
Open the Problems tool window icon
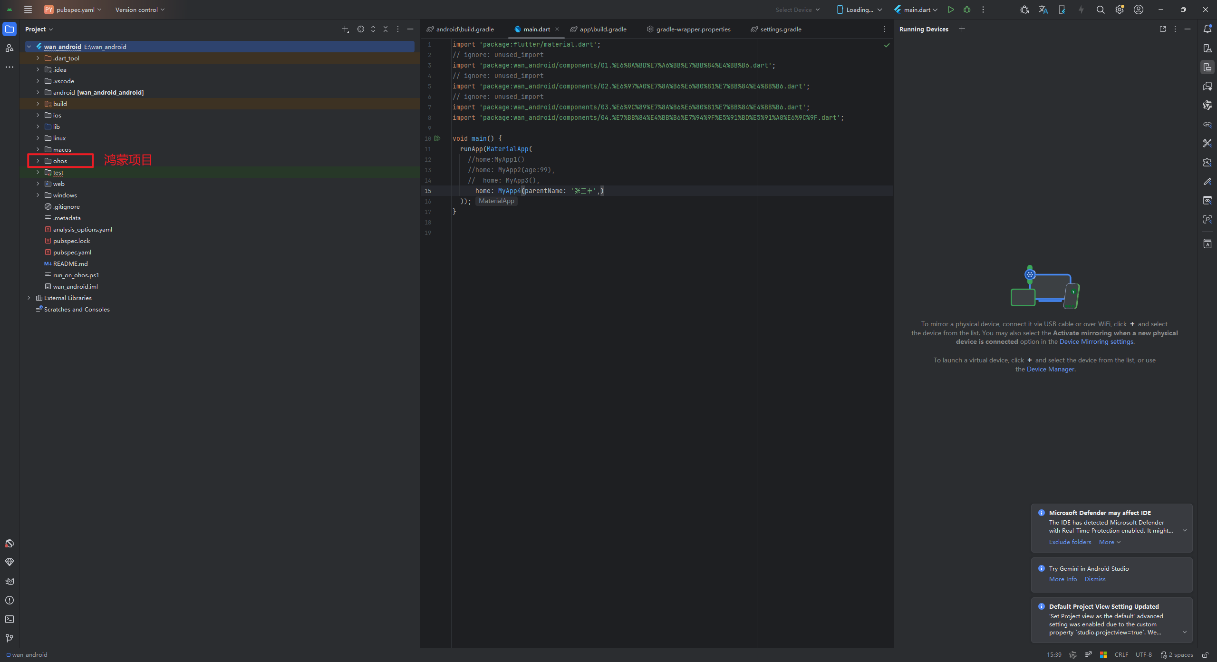pyautogui.click(x=9, y=600)
